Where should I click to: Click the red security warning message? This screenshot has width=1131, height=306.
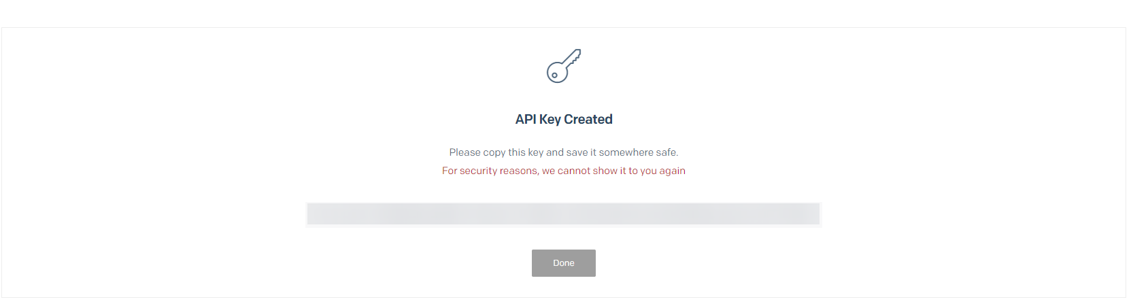(x=564, y=171)
